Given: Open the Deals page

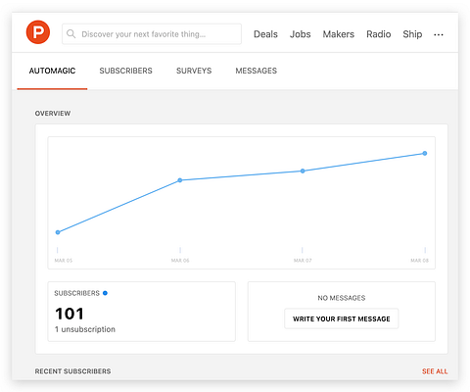Looking at the screenshot, I should point(265,34).
